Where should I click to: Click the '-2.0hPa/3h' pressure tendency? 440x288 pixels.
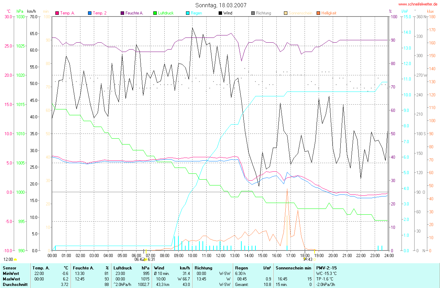(326, 285)
